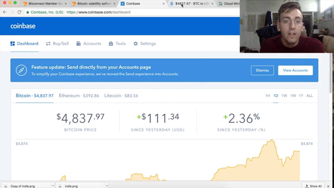334x188 pixels.
Task: Close the downloads bar
Action: point(328,186)
